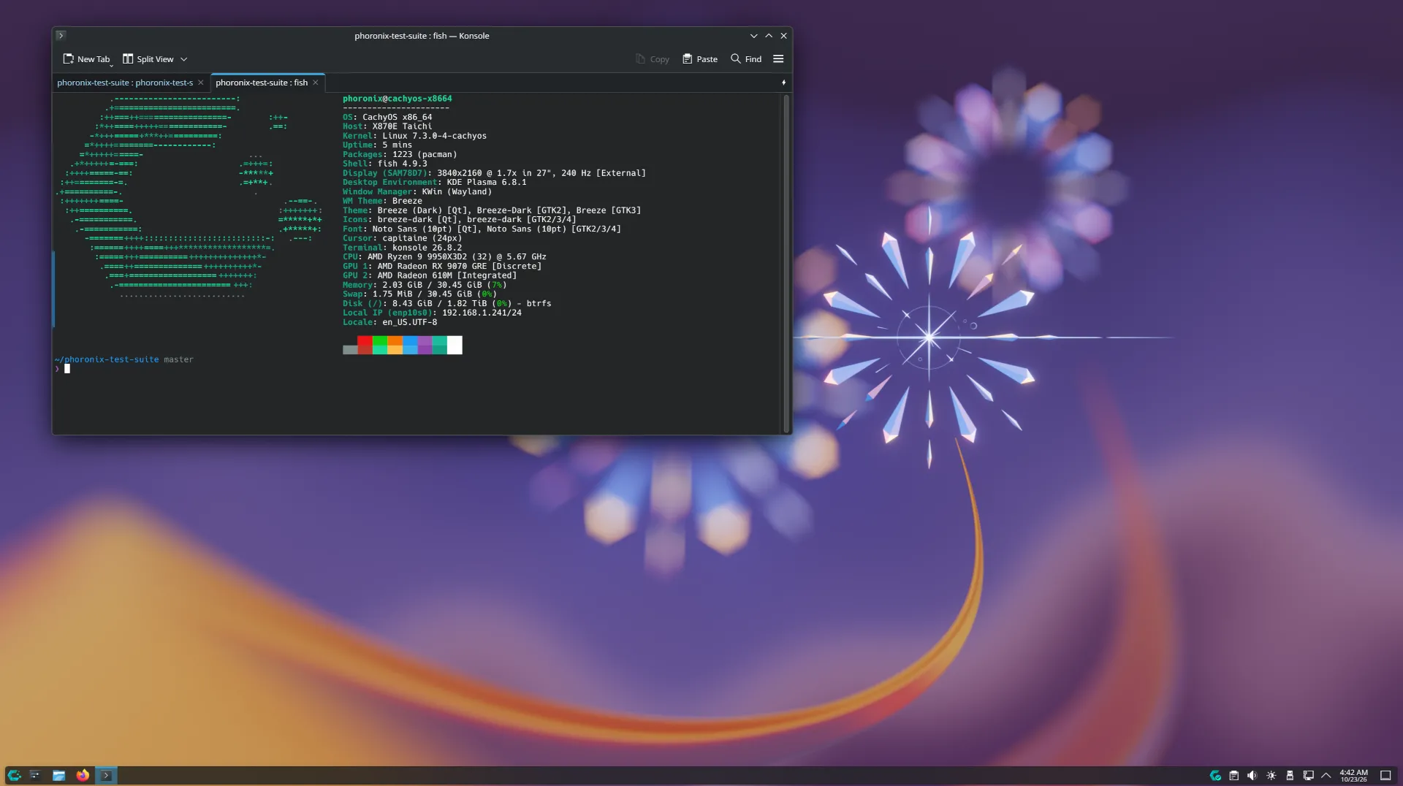The height and width of the screenshot is (786, 1403).
Task: Click the terminal cursor at the prompt
Action: (67, 369)
